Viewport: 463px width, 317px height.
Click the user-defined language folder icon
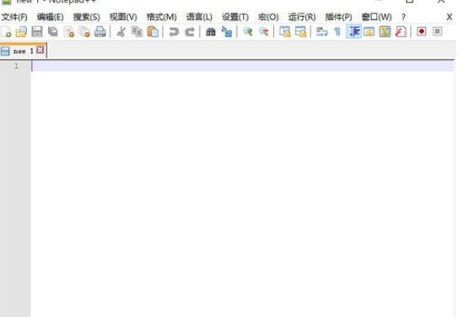click(369, 32)
